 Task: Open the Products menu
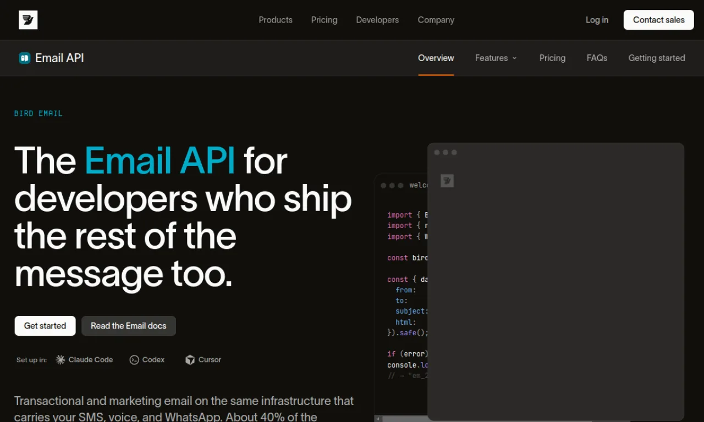point(276,20)
